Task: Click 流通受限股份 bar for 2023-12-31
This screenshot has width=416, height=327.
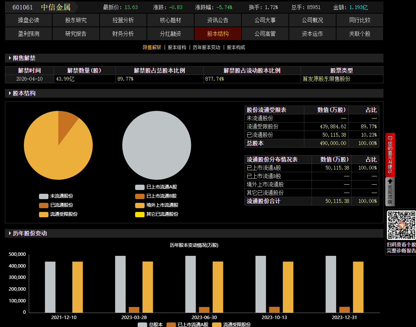Action: [x=358, y=287]
